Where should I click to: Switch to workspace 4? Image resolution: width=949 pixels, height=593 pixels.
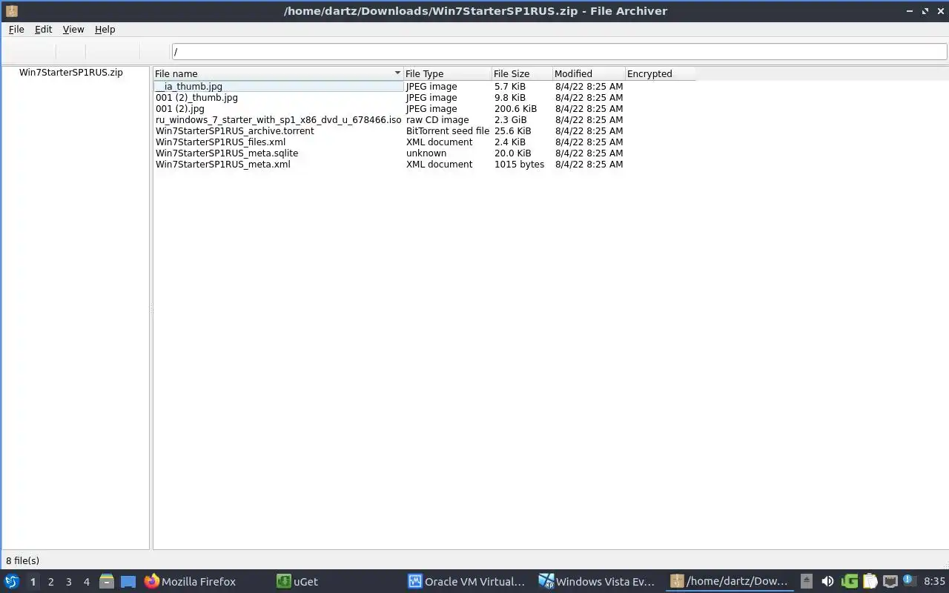coord(86,582)
